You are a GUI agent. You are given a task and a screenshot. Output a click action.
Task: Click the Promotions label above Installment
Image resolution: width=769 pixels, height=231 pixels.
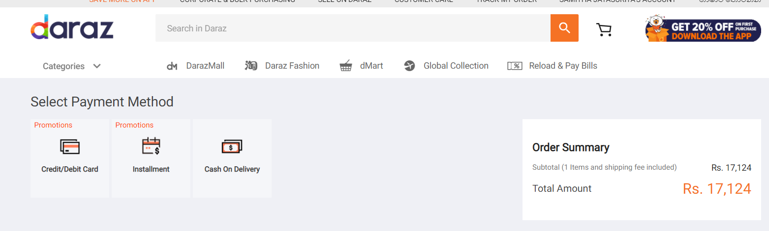point(134,125)
